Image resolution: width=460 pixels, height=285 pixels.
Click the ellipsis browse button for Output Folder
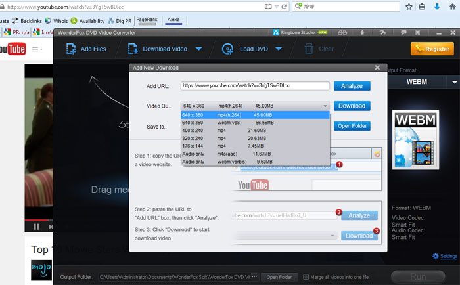coord(254,276)
